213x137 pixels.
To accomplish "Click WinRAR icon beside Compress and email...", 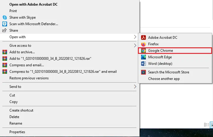I will pyautogui.click(x=5, y=65).
